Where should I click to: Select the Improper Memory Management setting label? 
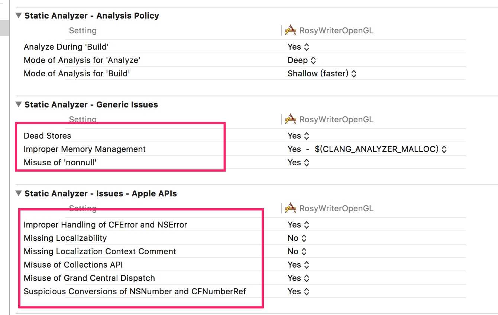tap(85, 149)
